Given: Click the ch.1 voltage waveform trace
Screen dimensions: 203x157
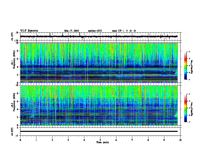Looking at the screenshot, I should pos(99,36).
